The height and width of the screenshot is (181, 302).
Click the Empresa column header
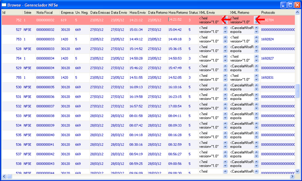[x=67, y=12]
